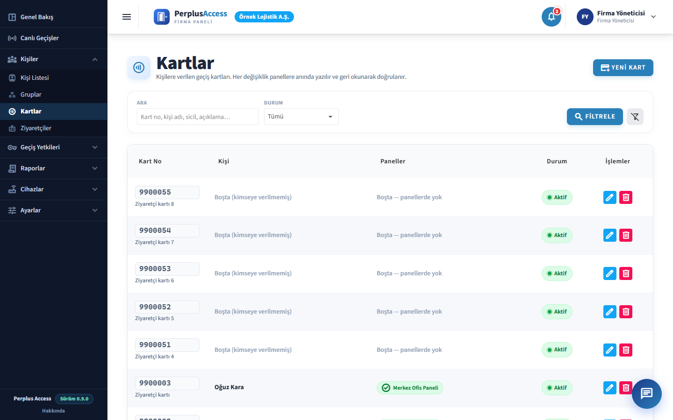Screen dimensions: 673x420
Task: Delete card 9900054 with trash icon
Action: (x=626, y=235)
